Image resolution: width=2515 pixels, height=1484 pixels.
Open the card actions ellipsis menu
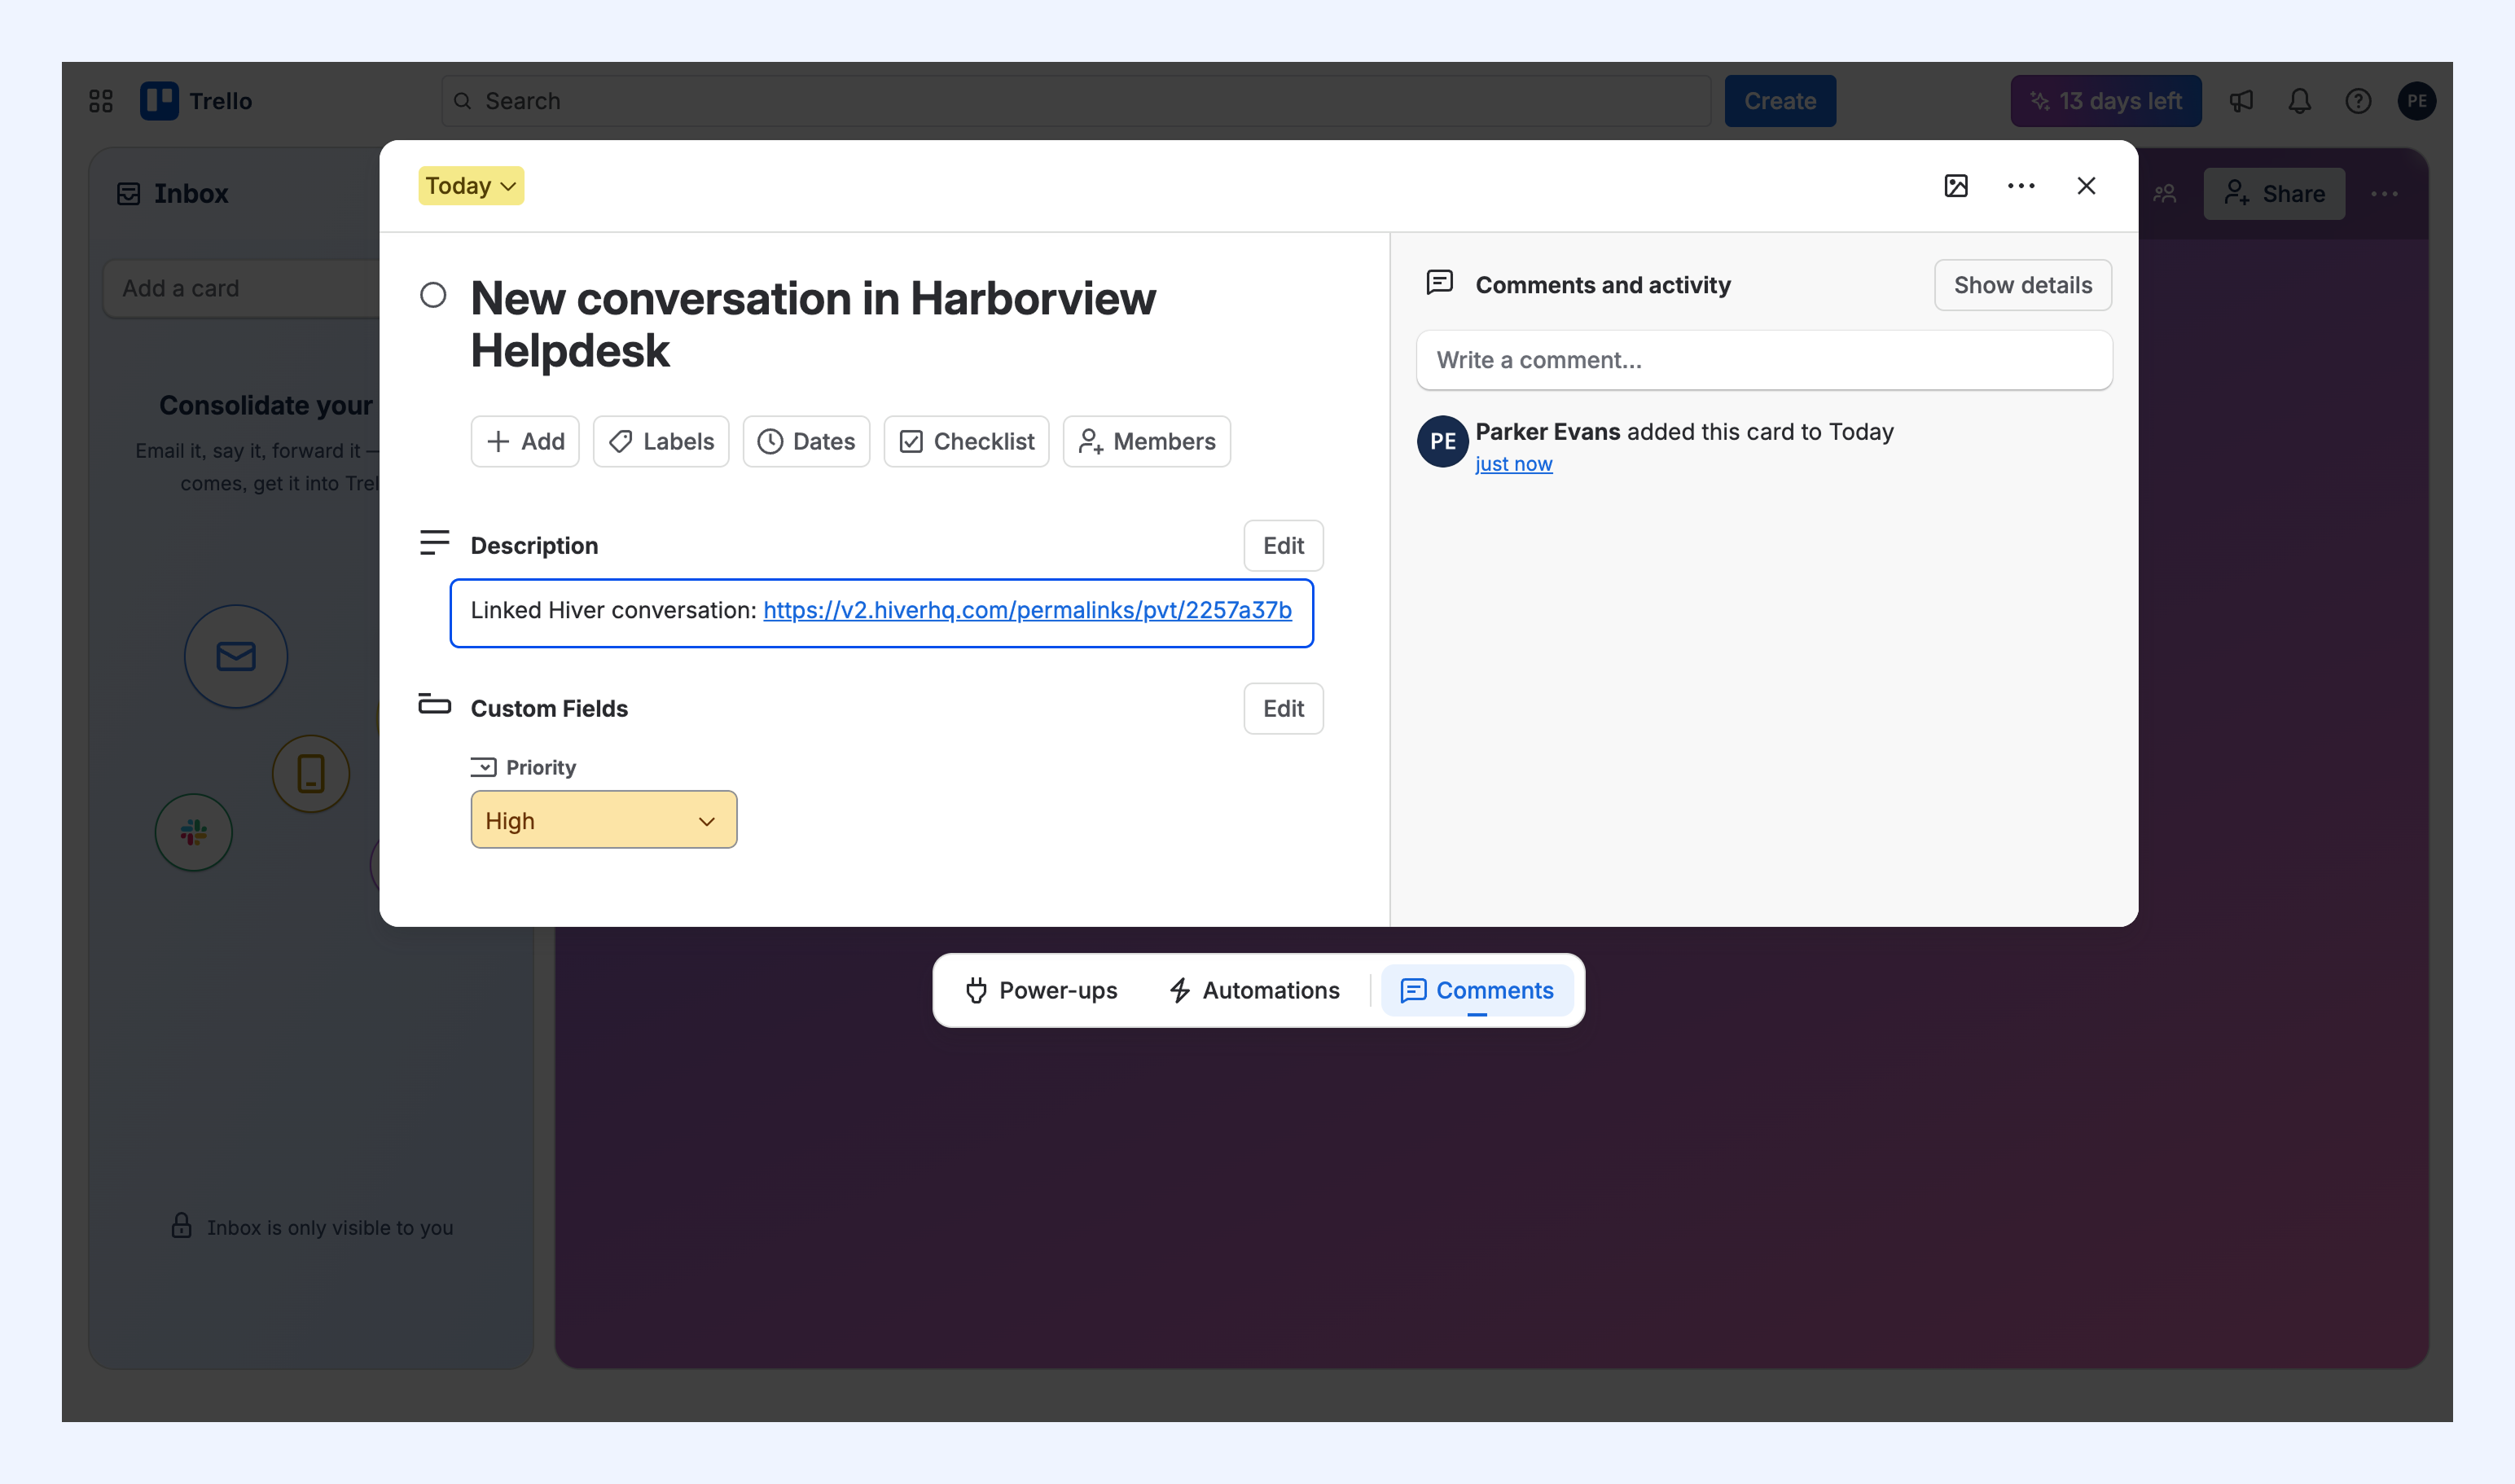(x=2021, y=186)
